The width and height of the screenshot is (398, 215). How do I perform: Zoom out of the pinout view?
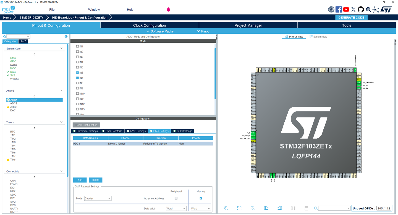click(x=252, y=208)
